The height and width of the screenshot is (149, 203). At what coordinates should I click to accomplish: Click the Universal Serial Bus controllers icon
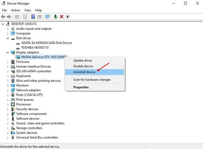pyautogui.click(x=13, y=137)
